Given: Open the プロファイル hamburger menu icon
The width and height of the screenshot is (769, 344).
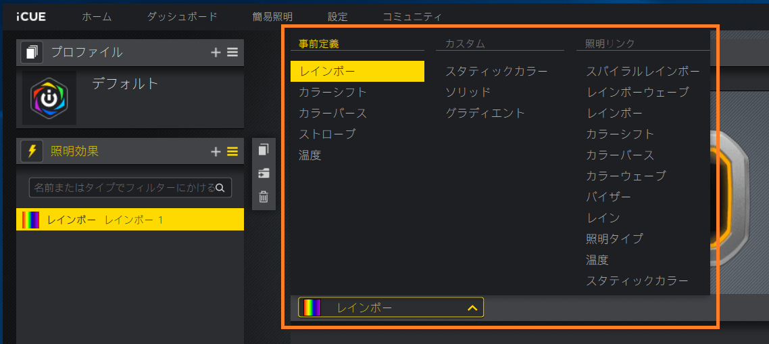Looking at the screenshot, I should tap(232, 53).
